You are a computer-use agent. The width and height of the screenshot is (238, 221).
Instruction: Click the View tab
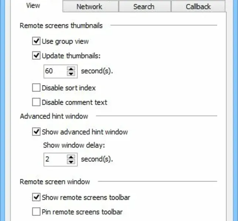click(34, 6)
